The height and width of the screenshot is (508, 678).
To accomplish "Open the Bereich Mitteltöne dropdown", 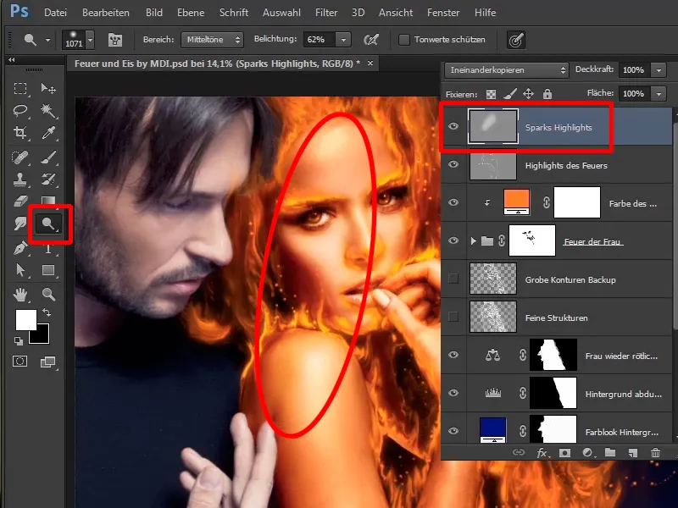I will (213, 40).
